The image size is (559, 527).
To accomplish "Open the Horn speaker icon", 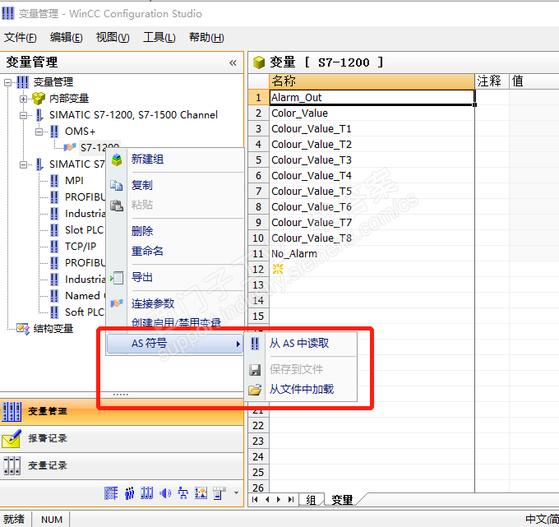I will [x=165, y=493].
